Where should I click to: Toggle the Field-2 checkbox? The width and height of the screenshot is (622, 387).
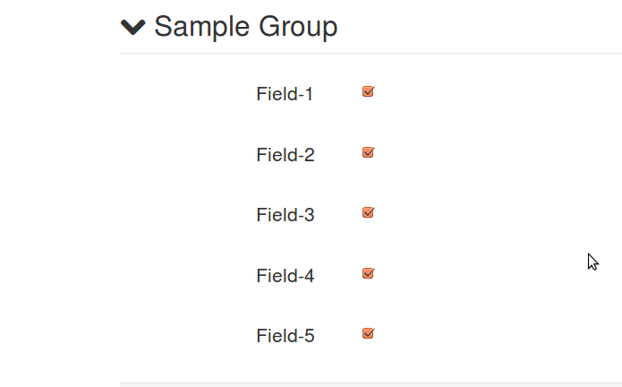368,152
